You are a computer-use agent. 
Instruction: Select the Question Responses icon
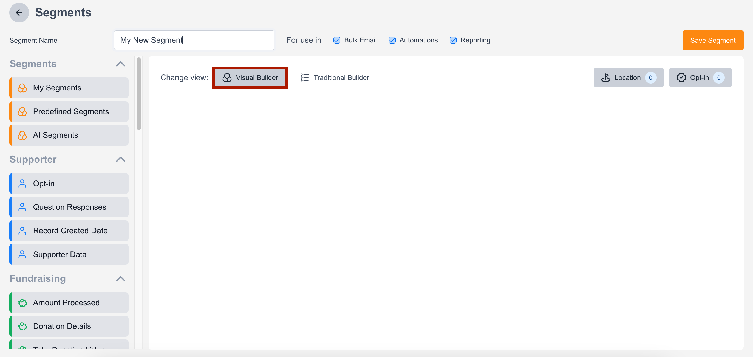point(22,207)
